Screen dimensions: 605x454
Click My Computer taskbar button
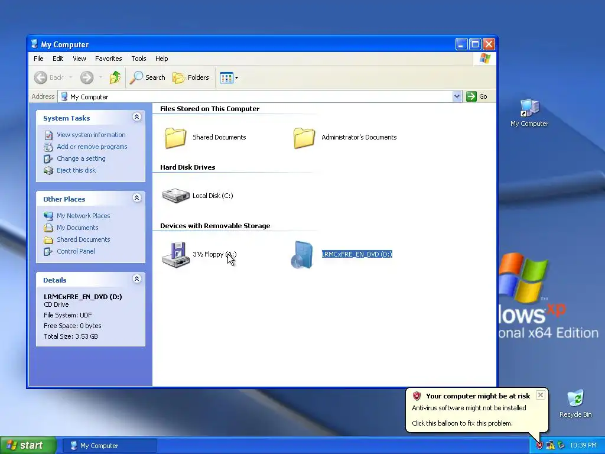pos(109,446)
